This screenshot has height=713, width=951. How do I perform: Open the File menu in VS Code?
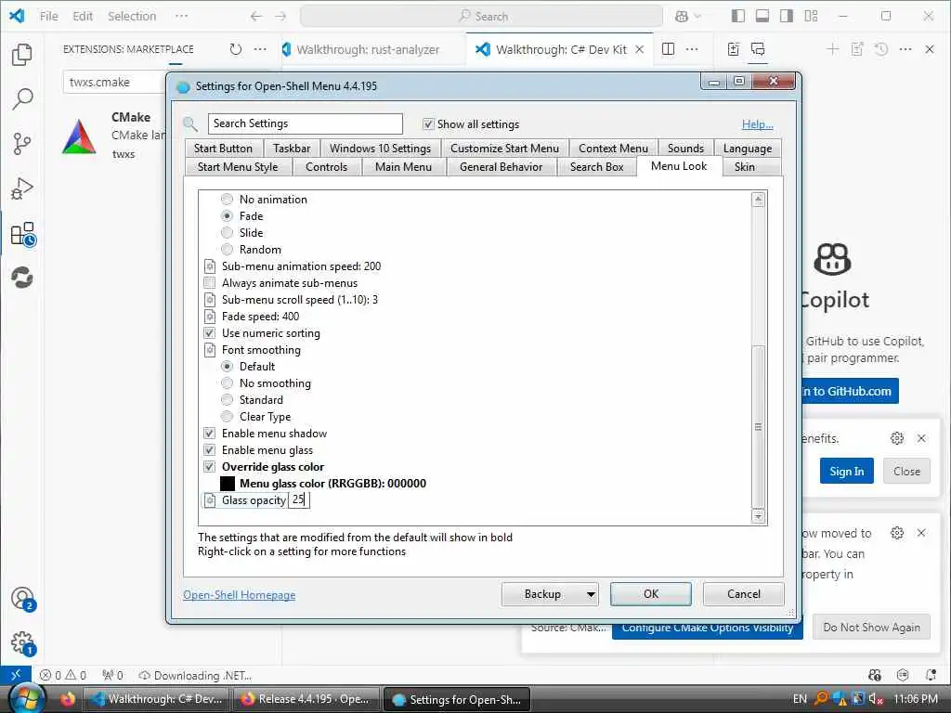(x=49, y=17)
